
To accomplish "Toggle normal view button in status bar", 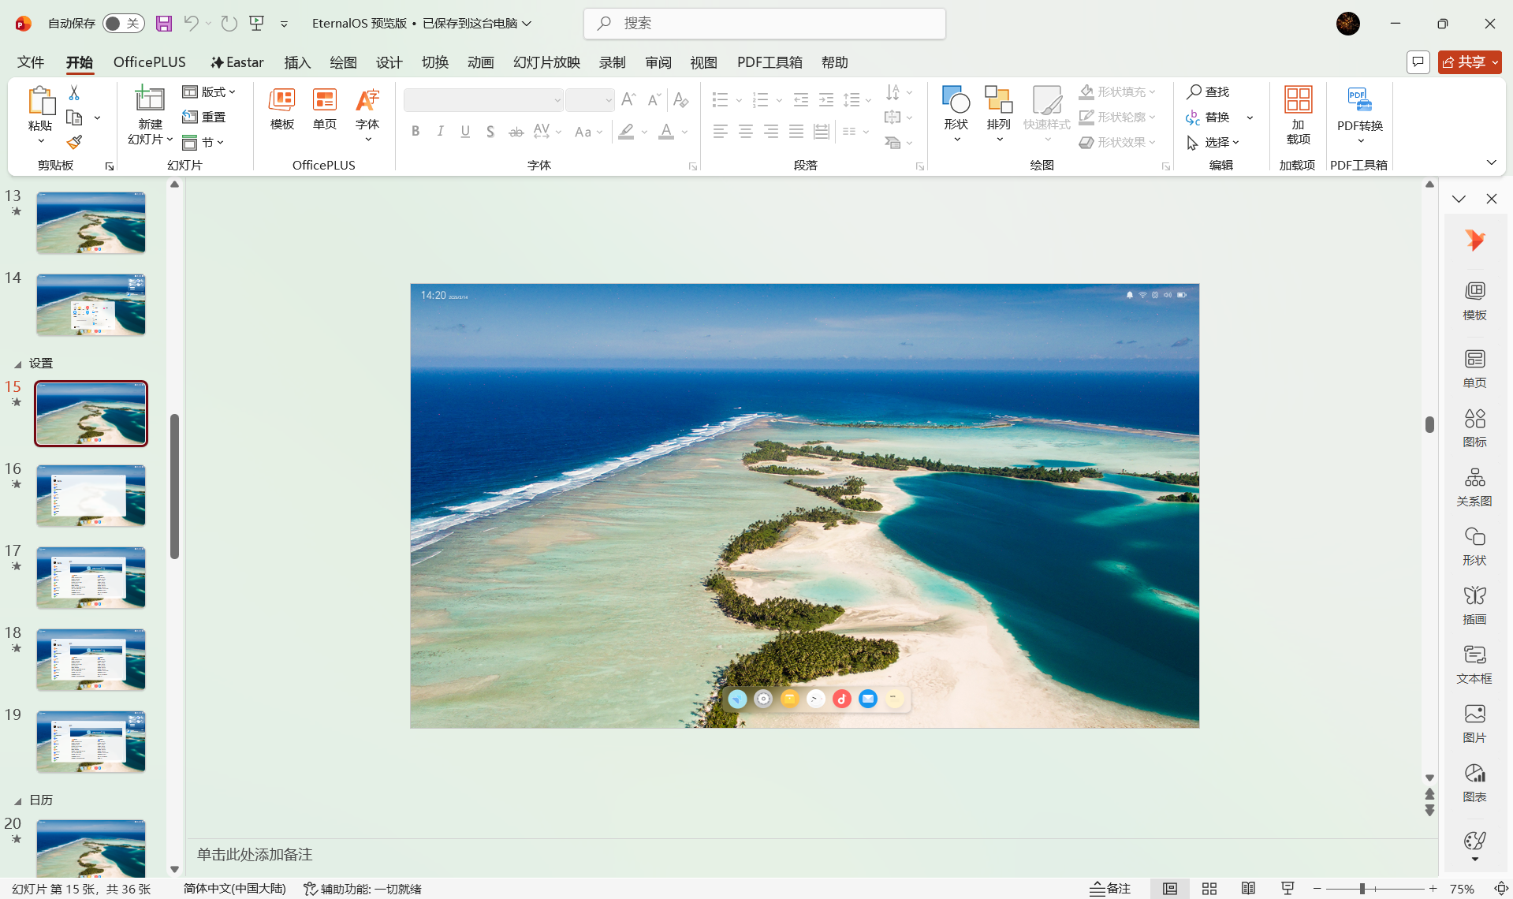I will pyautogui.click(x=1169, y=889).
